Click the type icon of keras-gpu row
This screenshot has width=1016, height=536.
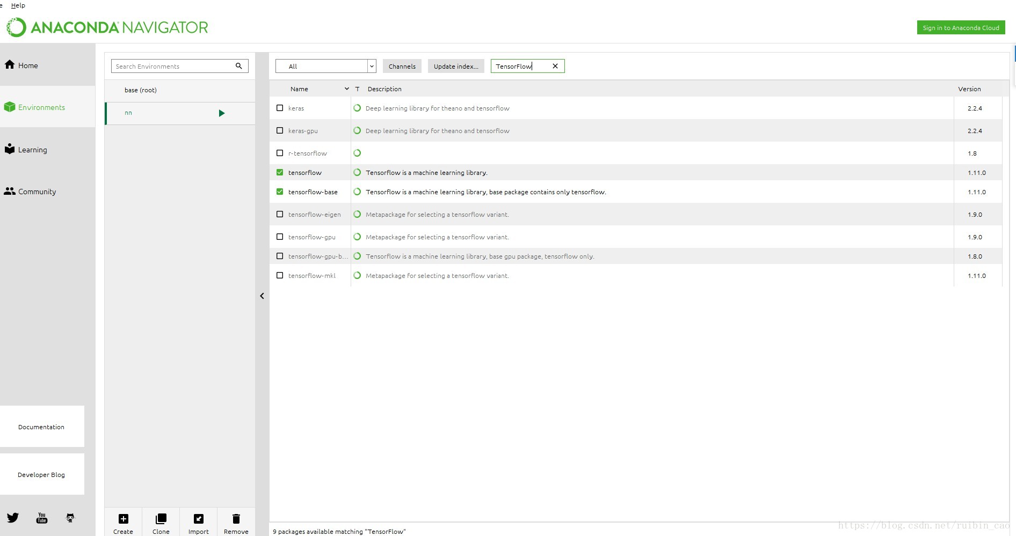[x=357, y=130]
